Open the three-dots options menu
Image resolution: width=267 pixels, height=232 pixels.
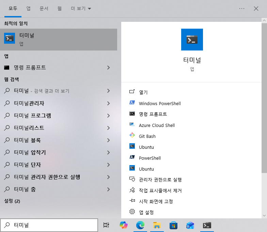[242, 9]
